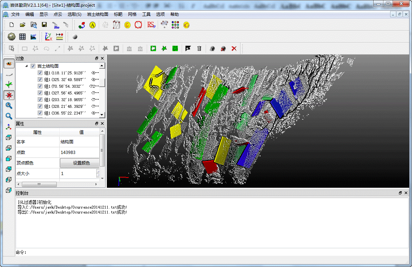Toggle checkbox for 组1 (203.32'18.9655'' item
Screen dimensions: 412x267
[x=40, y=100]
